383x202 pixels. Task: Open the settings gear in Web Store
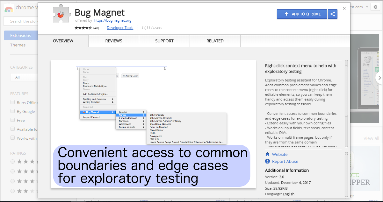click(x=375, y=7)
